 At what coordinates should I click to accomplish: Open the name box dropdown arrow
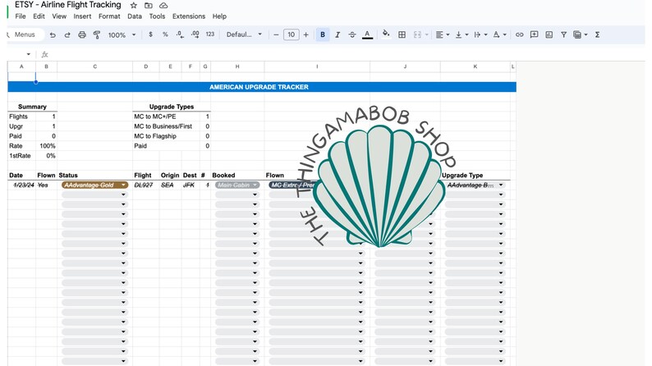coord(28,54)
